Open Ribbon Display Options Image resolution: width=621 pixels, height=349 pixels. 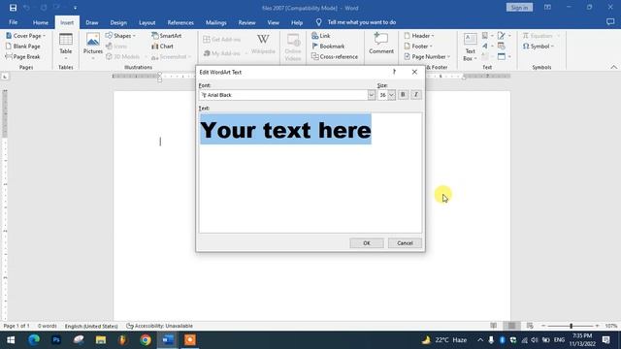pyautogui.click(x=547, y=8)
